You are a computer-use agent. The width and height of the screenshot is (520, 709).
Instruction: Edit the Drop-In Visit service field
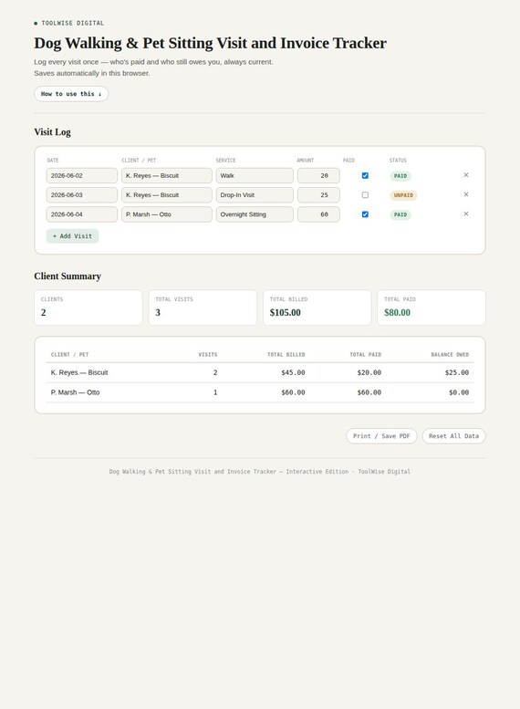pos(255,195)
